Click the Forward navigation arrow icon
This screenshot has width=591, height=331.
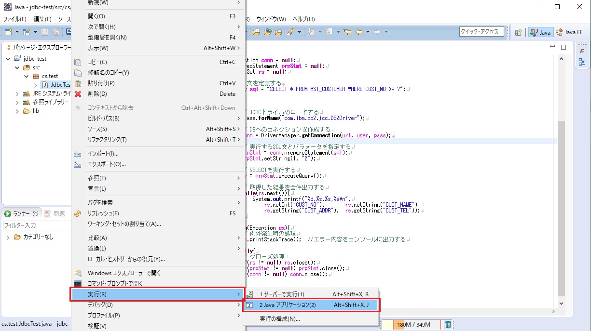pyautogui.click(x=377, y=32)
